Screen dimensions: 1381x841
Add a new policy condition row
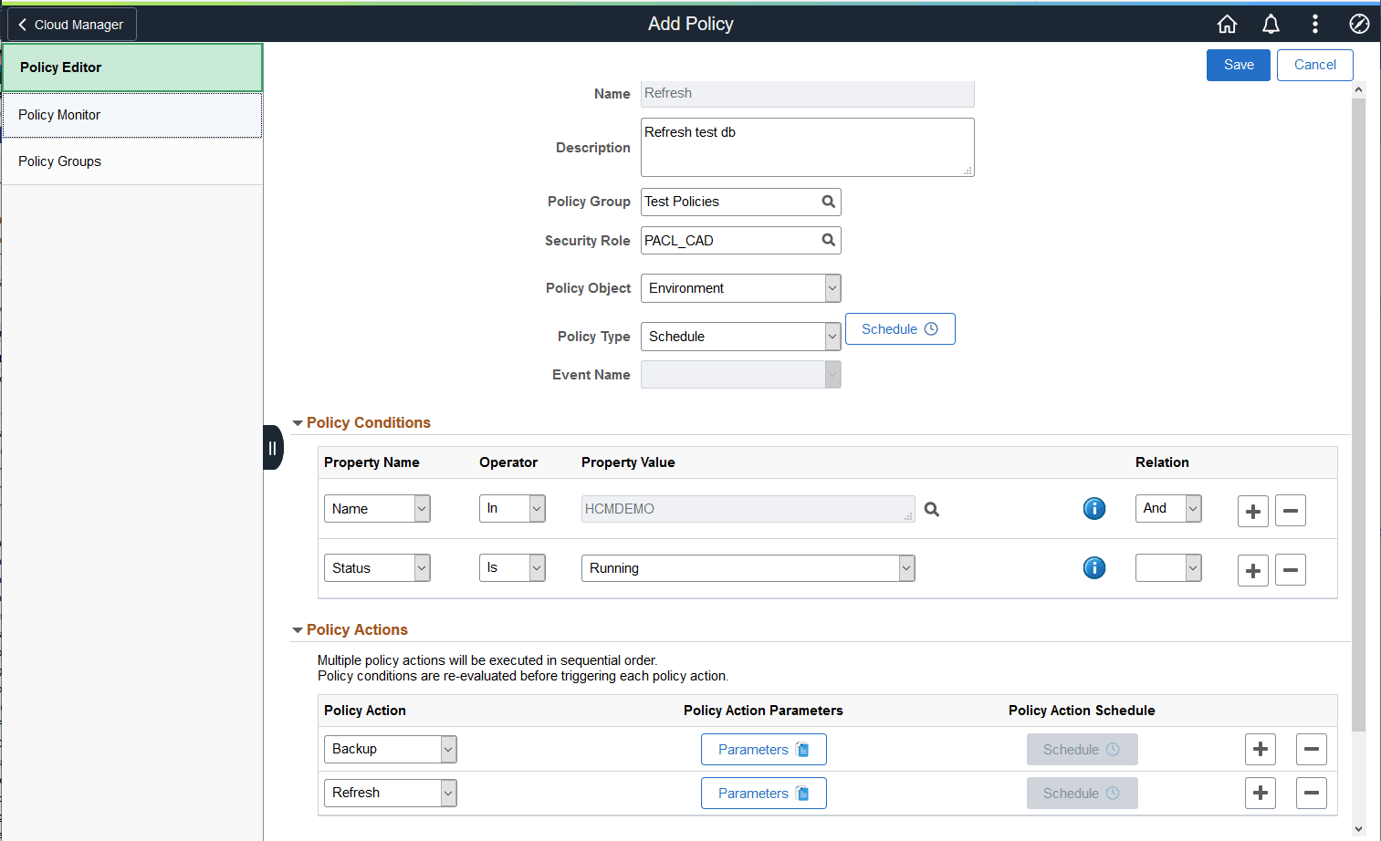[x=1252, y=511]
